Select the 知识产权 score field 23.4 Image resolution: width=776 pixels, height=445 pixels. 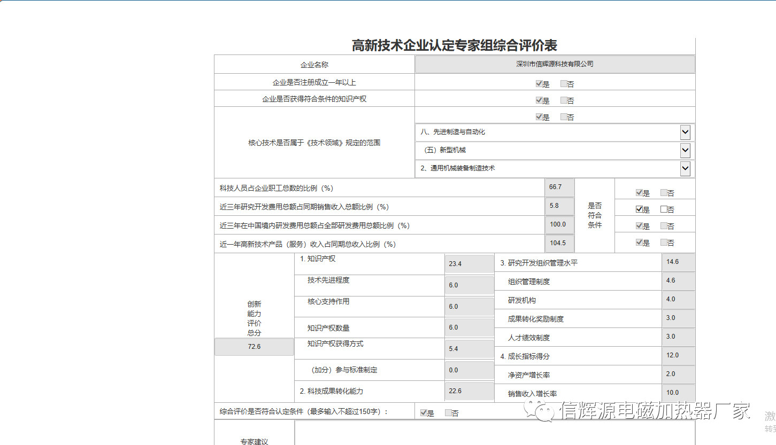tap(469, 264)
